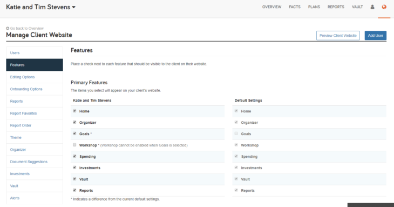Open the Reports sidebar section

(x=35, y=101)
